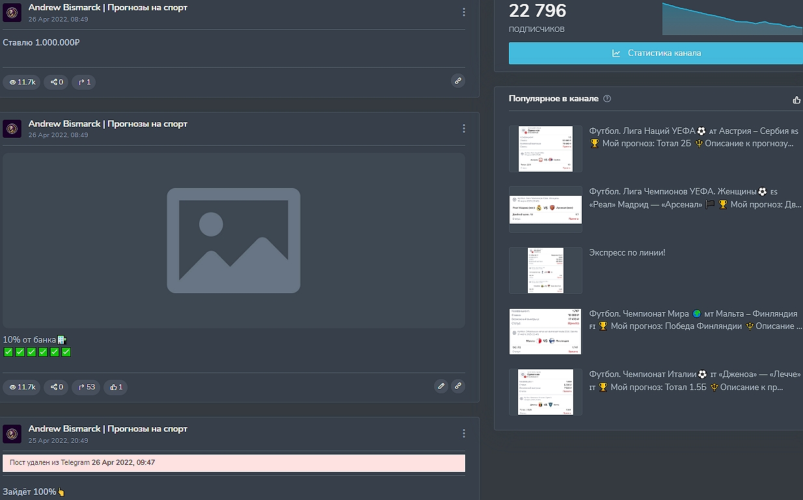
Task: Click the thumbs-up reactions counter showing 1
Action: tap(116, 387)
